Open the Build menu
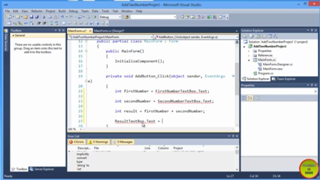Screen dimensions: 320x180 pos(62,11)
